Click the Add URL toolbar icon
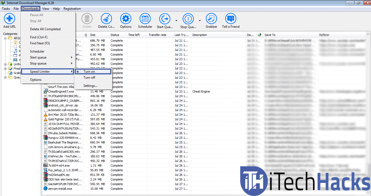Image resolution: width=371 pixels, height=196 pixels. tap(10, 19)
